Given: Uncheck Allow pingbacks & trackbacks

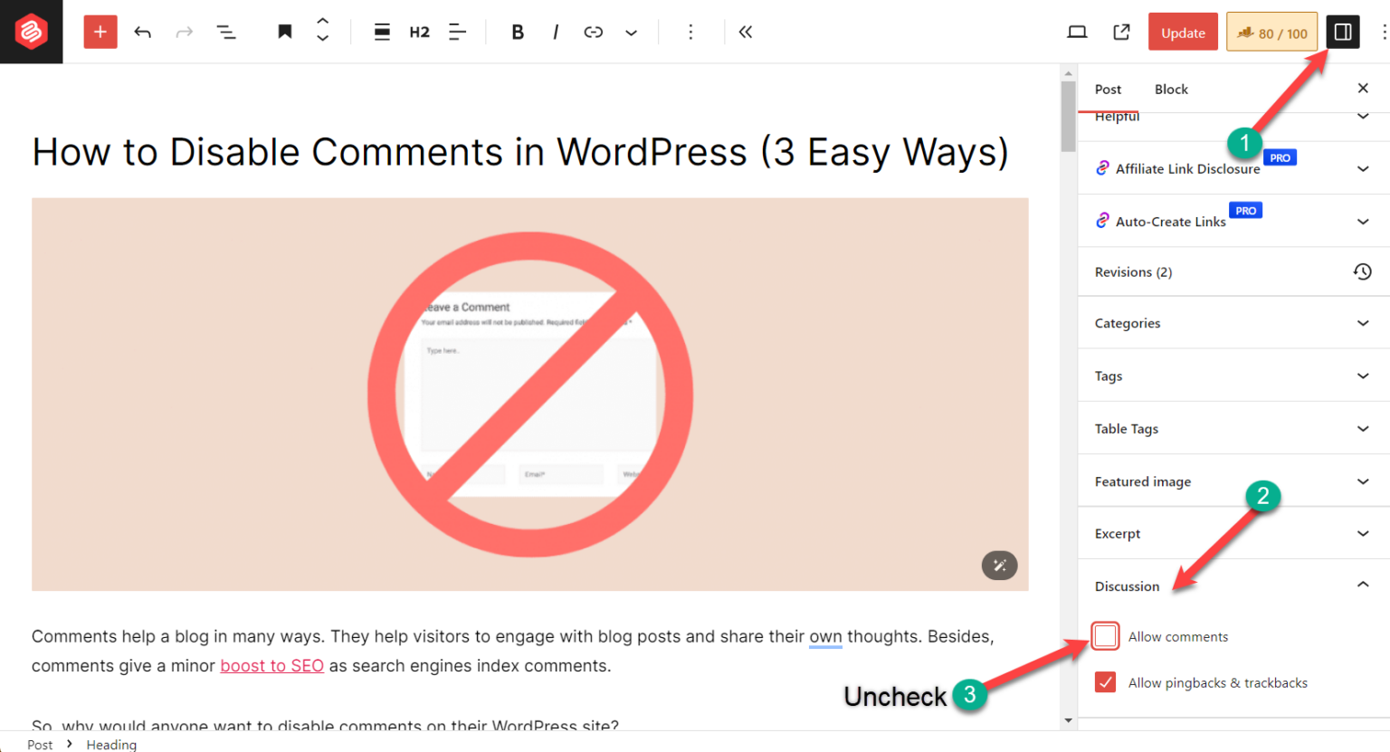Looking at the screenshot, I should point(1105,682).
